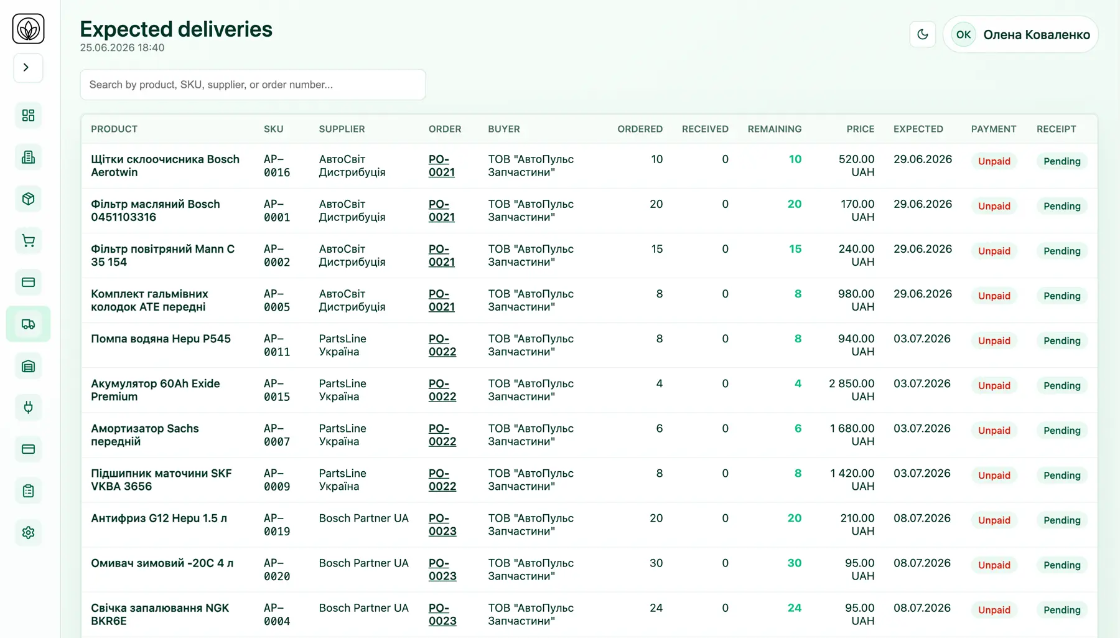Sort by the PAYMENT column header
This screenshot has height=638, width=1120.
(x=993, y=129)
